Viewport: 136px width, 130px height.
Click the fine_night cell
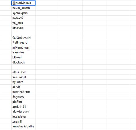[24, 77]
